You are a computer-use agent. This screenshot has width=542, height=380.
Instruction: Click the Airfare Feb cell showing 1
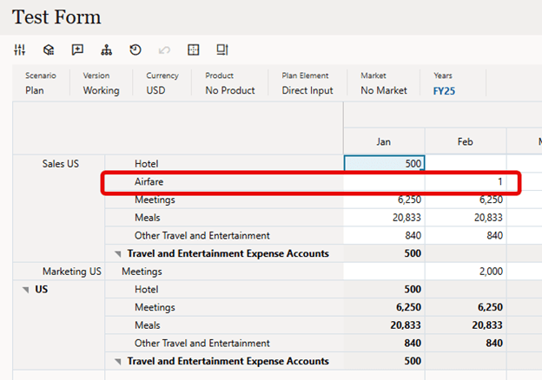click(465, 182)
